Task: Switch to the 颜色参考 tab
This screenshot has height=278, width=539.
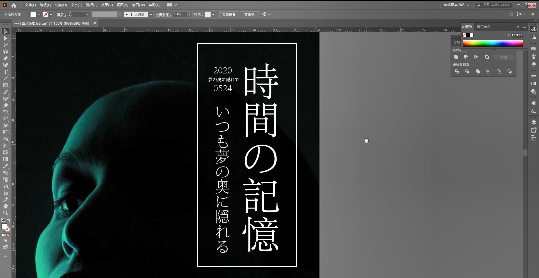Action: pos(484,27)
